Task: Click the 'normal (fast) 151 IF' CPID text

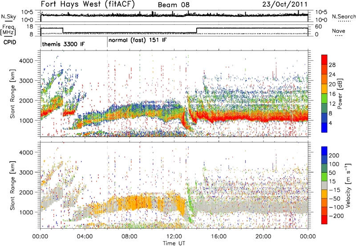Action: [138, 40]
